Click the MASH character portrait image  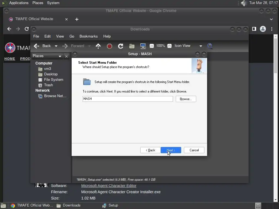pyautogui.click(x=199, y=66)
